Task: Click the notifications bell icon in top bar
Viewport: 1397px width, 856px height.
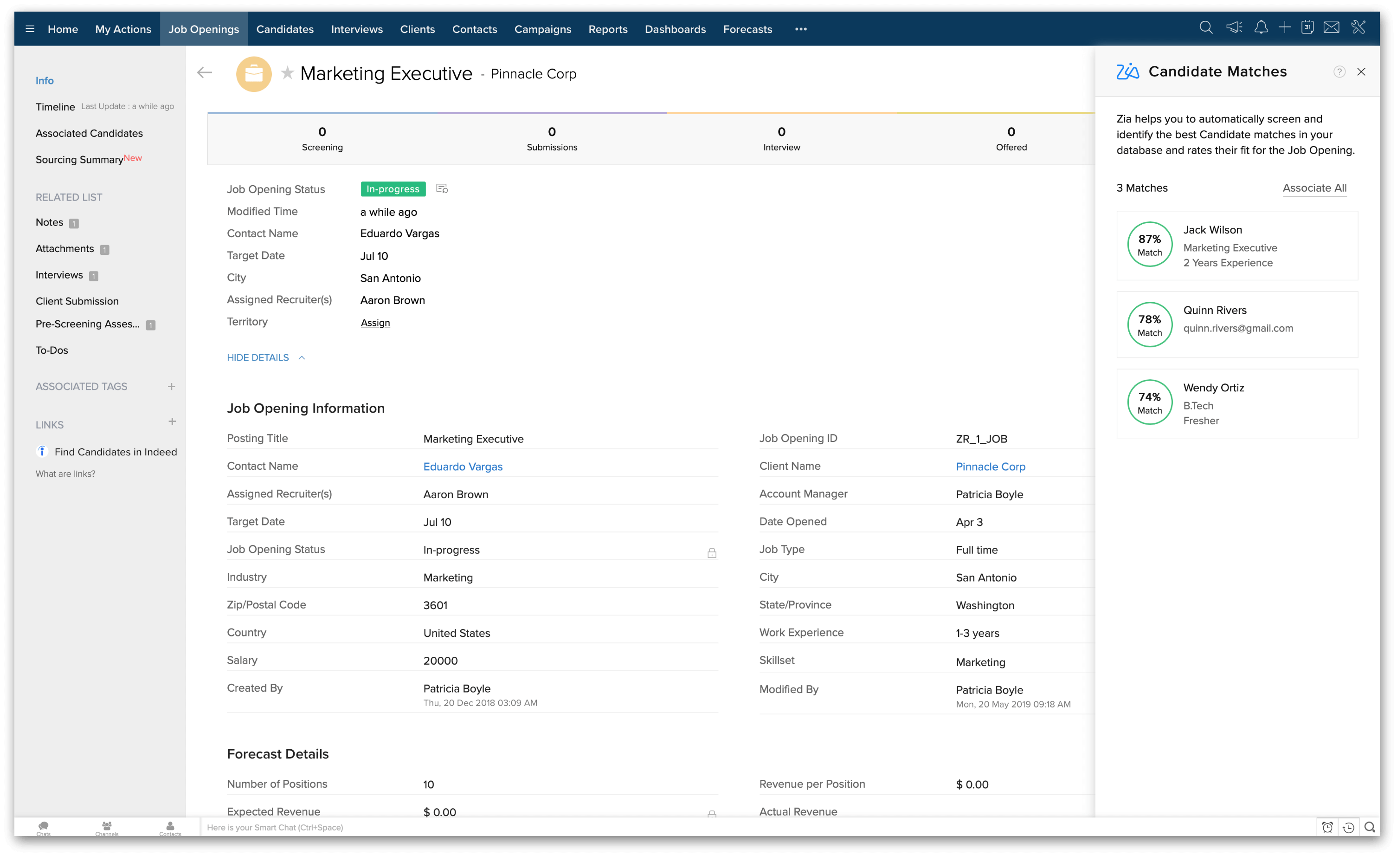Action: click(x=1260, y=28)
